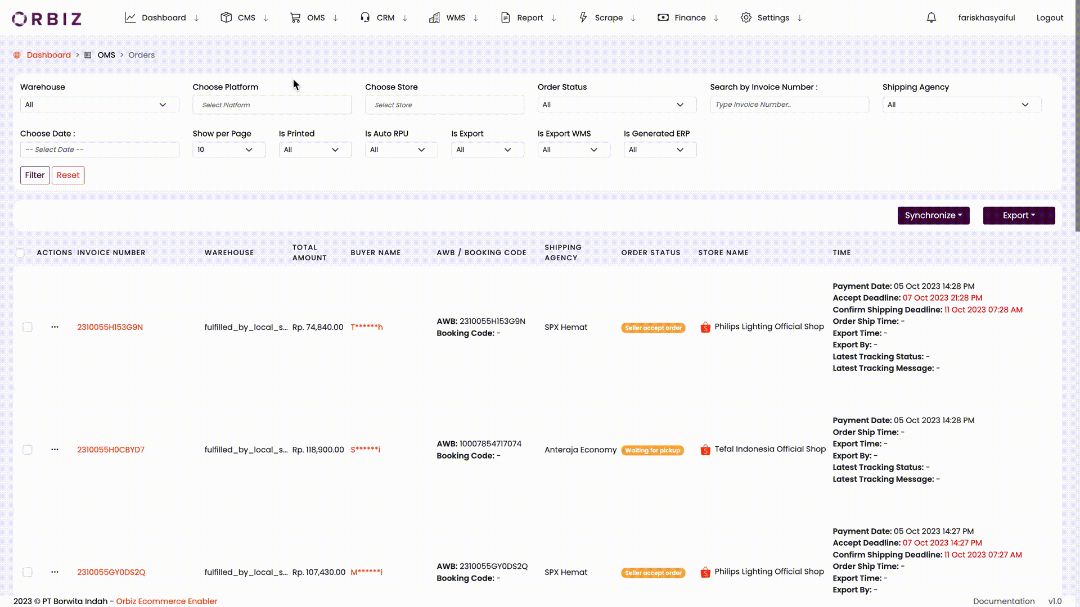Open the Is Printed dropdown
1080x607 pixels.
(315, 150)
